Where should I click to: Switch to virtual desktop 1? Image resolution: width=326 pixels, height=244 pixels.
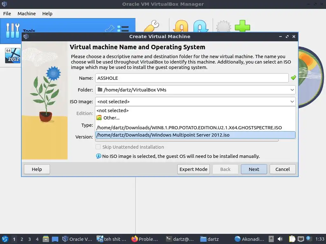point(14,239)
